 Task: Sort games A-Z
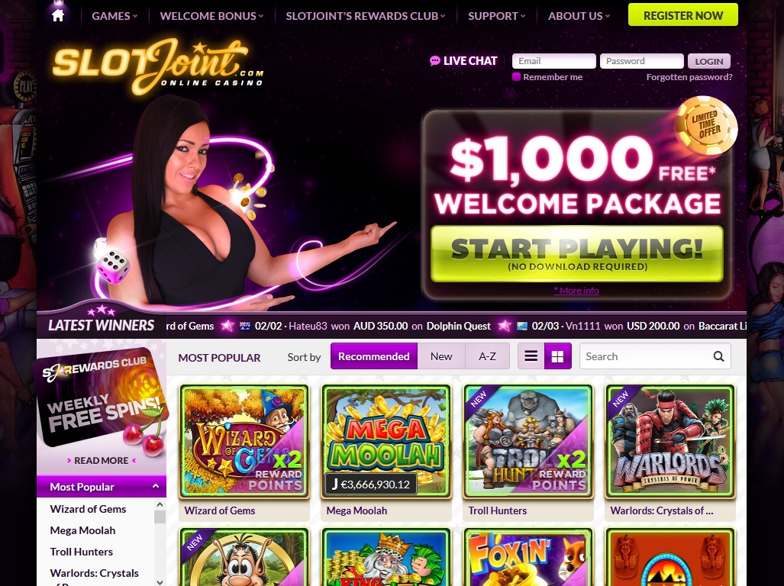[x=487, y=356]
